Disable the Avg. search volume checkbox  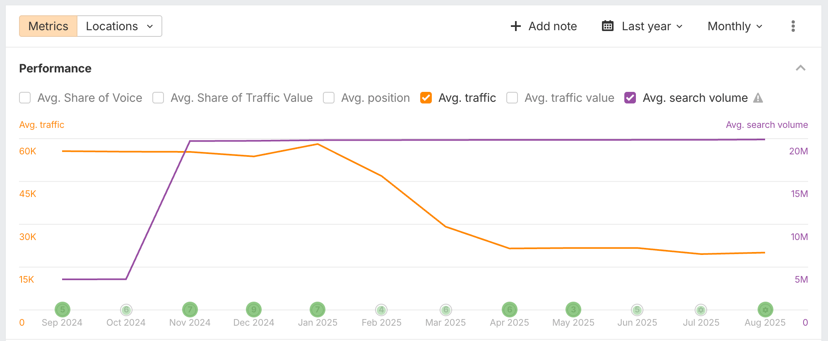coord(630,98)
